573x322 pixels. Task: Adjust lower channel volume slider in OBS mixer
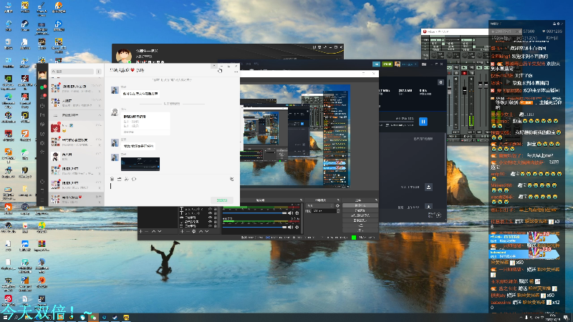tap(254, 227)
